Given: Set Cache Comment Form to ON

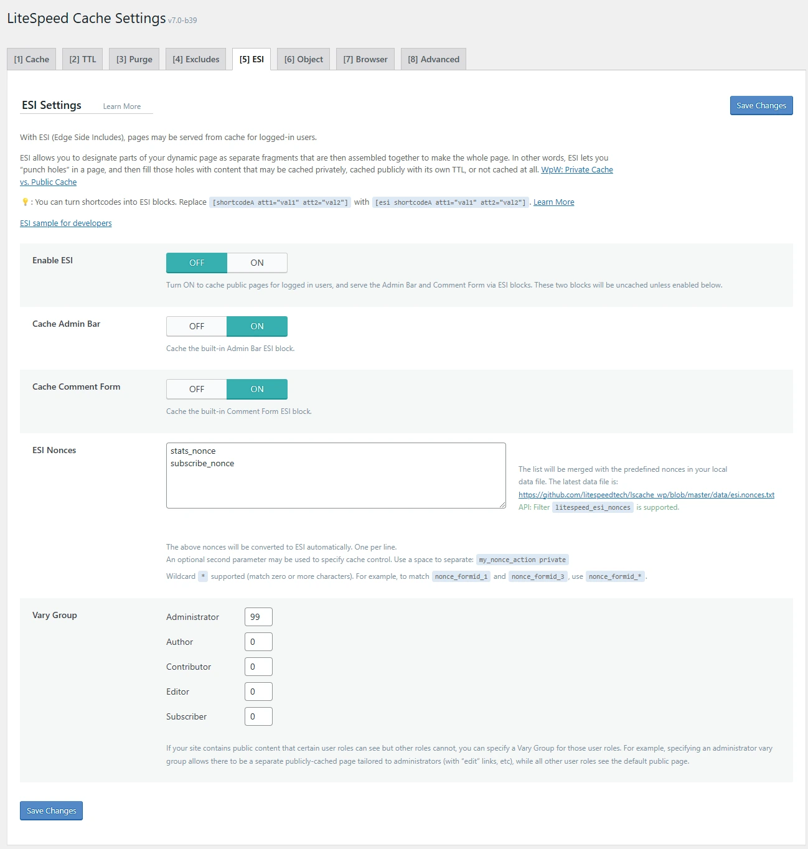Looking at the screenshot, I should pyautogui.click(x=257, y=389).
